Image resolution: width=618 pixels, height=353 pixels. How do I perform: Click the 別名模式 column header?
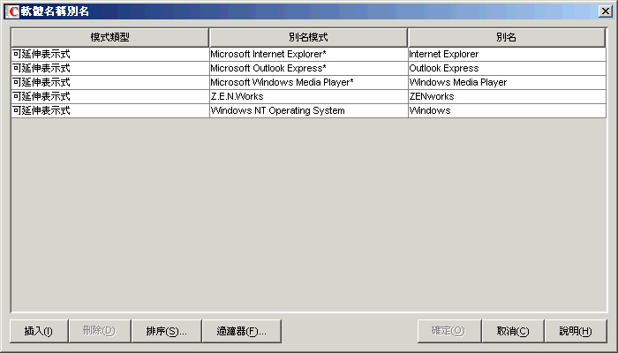[x=308, y=37]
